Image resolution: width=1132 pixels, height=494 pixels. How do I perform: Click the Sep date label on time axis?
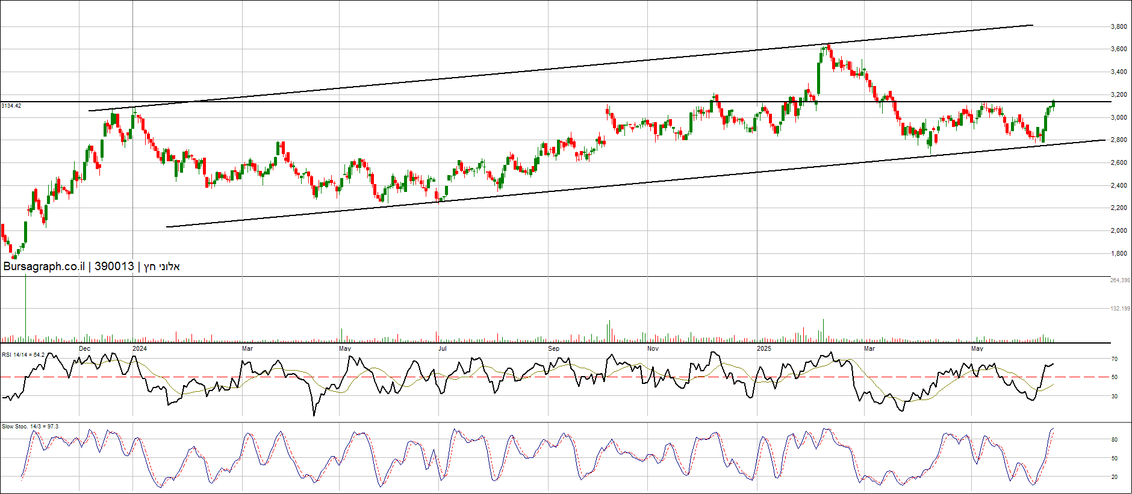pyautogui.click(x=553, y=348)
